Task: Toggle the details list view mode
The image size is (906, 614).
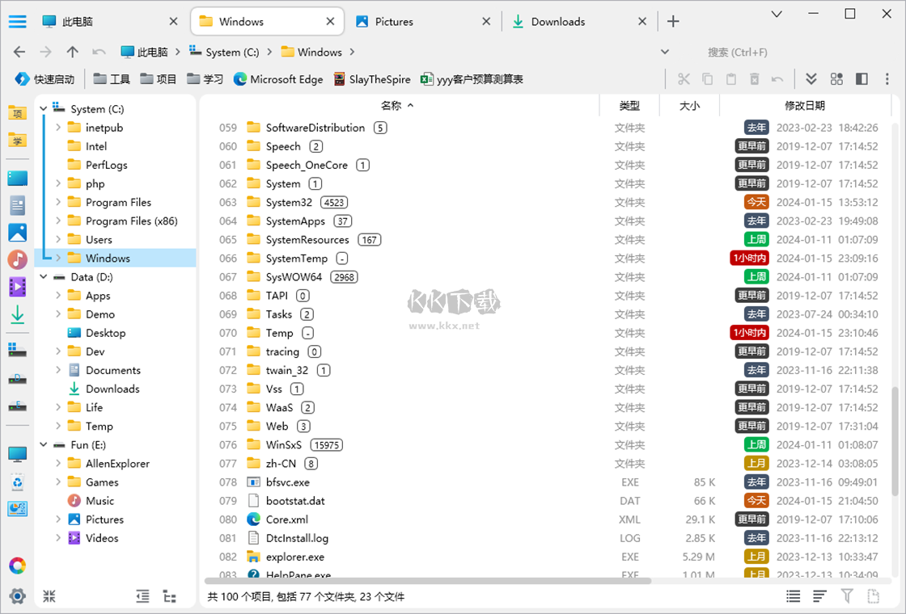Action: (794, 596)
